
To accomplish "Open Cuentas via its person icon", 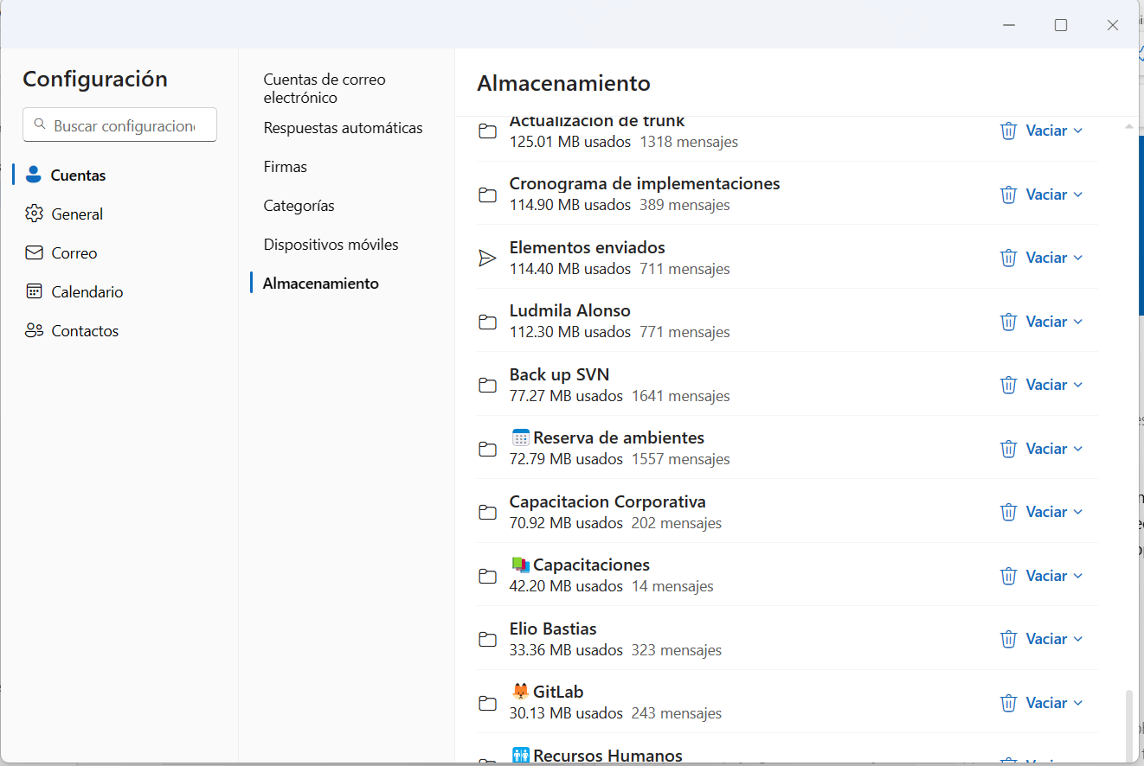I will [x=34, y=175].
